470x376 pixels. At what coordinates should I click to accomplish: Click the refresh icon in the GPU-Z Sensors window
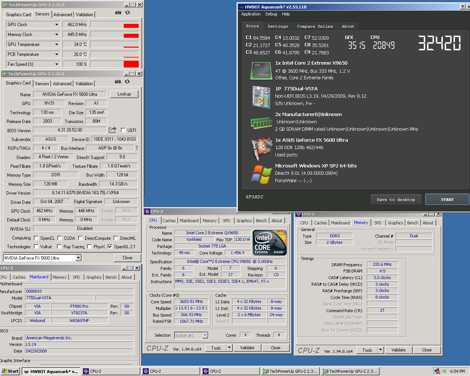click(x=127, y=12)
